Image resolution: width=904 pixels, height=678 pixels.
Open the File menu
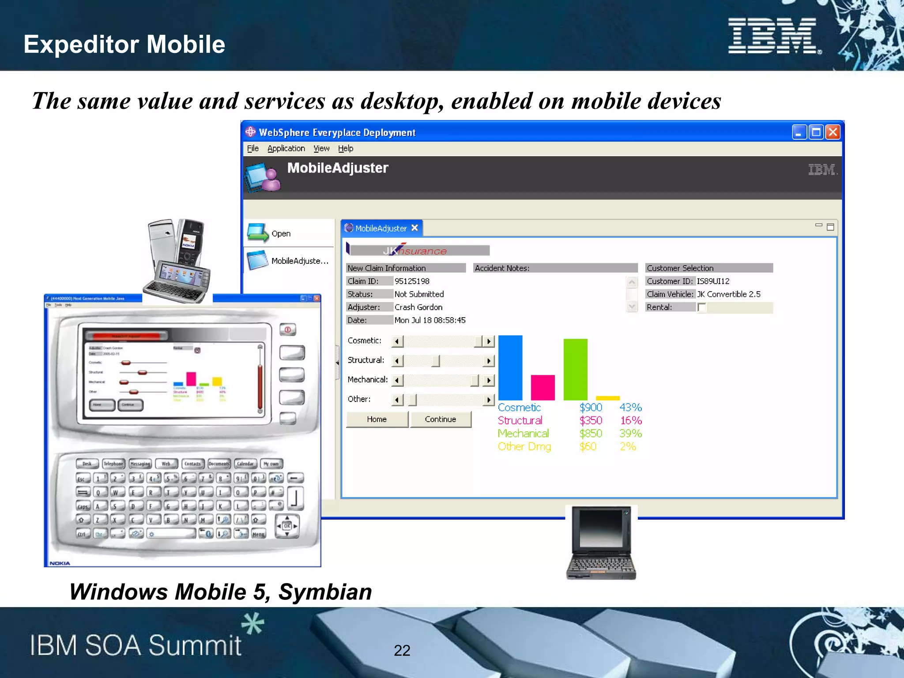pos(252,149)
